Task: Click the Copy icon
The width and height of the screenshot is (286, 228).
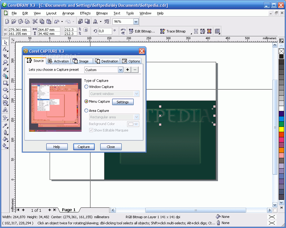Action: pos(42,21)
